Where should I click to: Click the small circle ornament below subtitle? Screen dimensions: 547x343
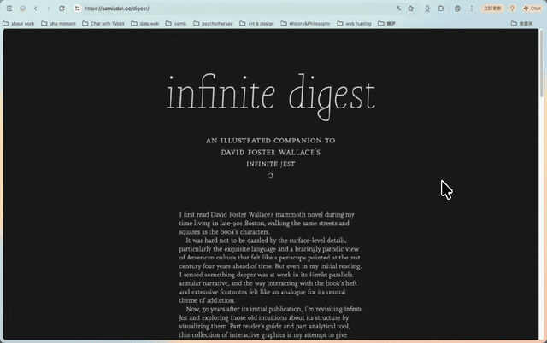point(270,176)
